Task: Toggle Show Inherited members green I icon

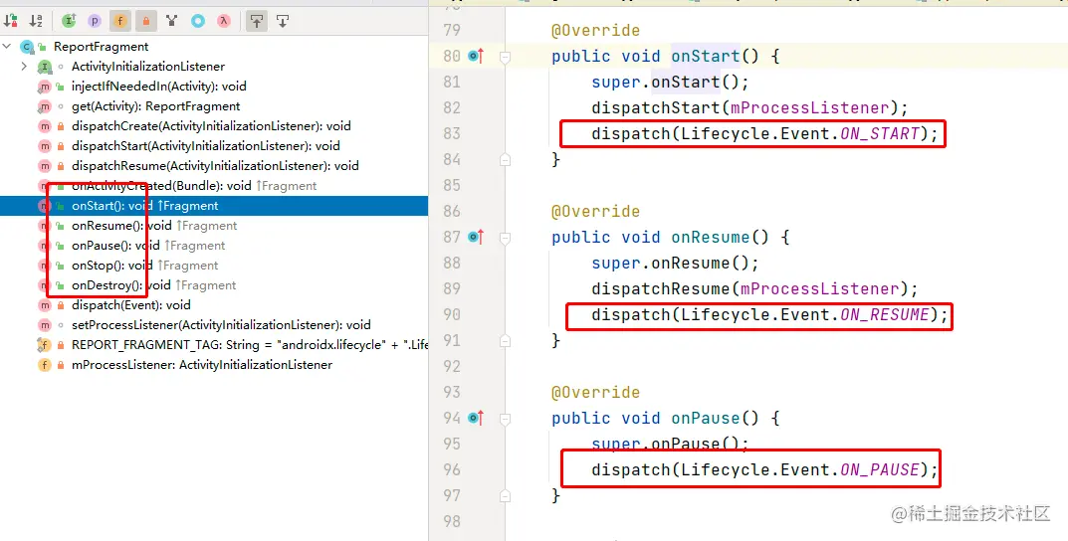Action: (x=68, y=21)
